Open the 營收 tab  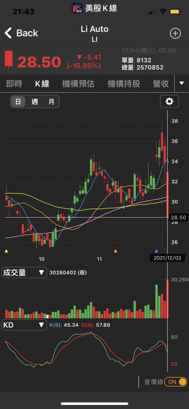[161, 84]
